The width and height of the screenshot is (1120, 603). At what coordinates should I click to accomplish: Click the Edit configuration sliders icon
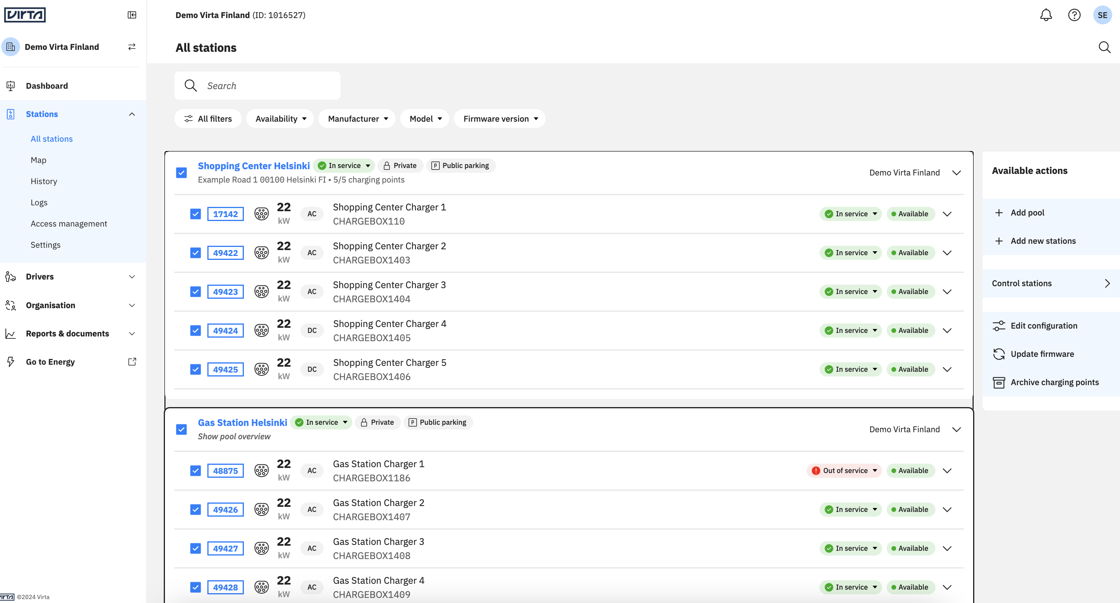coord(999,325)
